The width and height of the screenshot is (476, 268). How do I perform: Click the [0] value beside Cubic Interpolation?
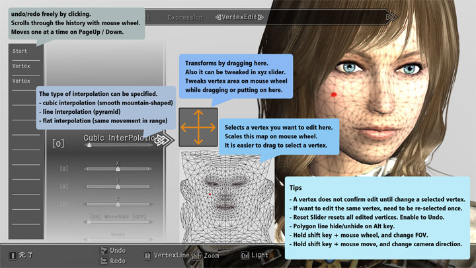[x=58, y=143]
